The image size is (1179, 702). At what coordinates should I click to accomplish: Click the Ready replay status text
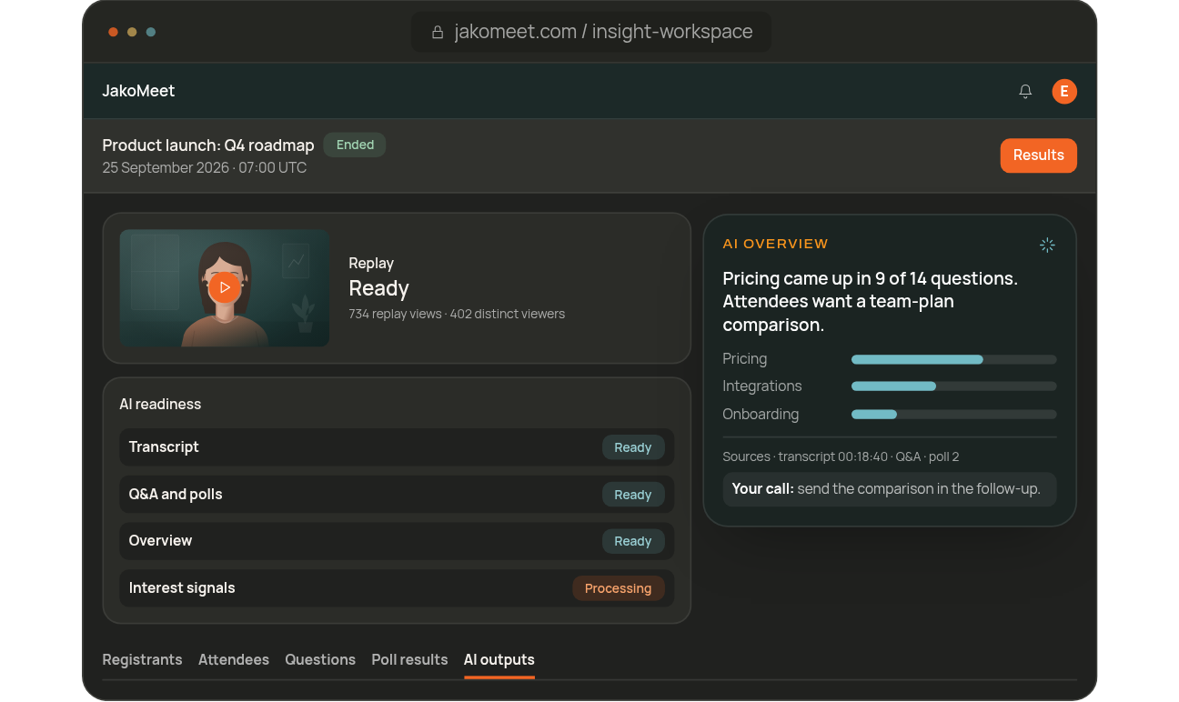[379, 288]
